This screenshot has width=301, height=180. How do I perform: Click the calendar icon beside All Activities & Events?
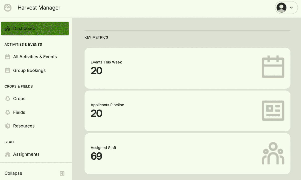pos(7,57)
